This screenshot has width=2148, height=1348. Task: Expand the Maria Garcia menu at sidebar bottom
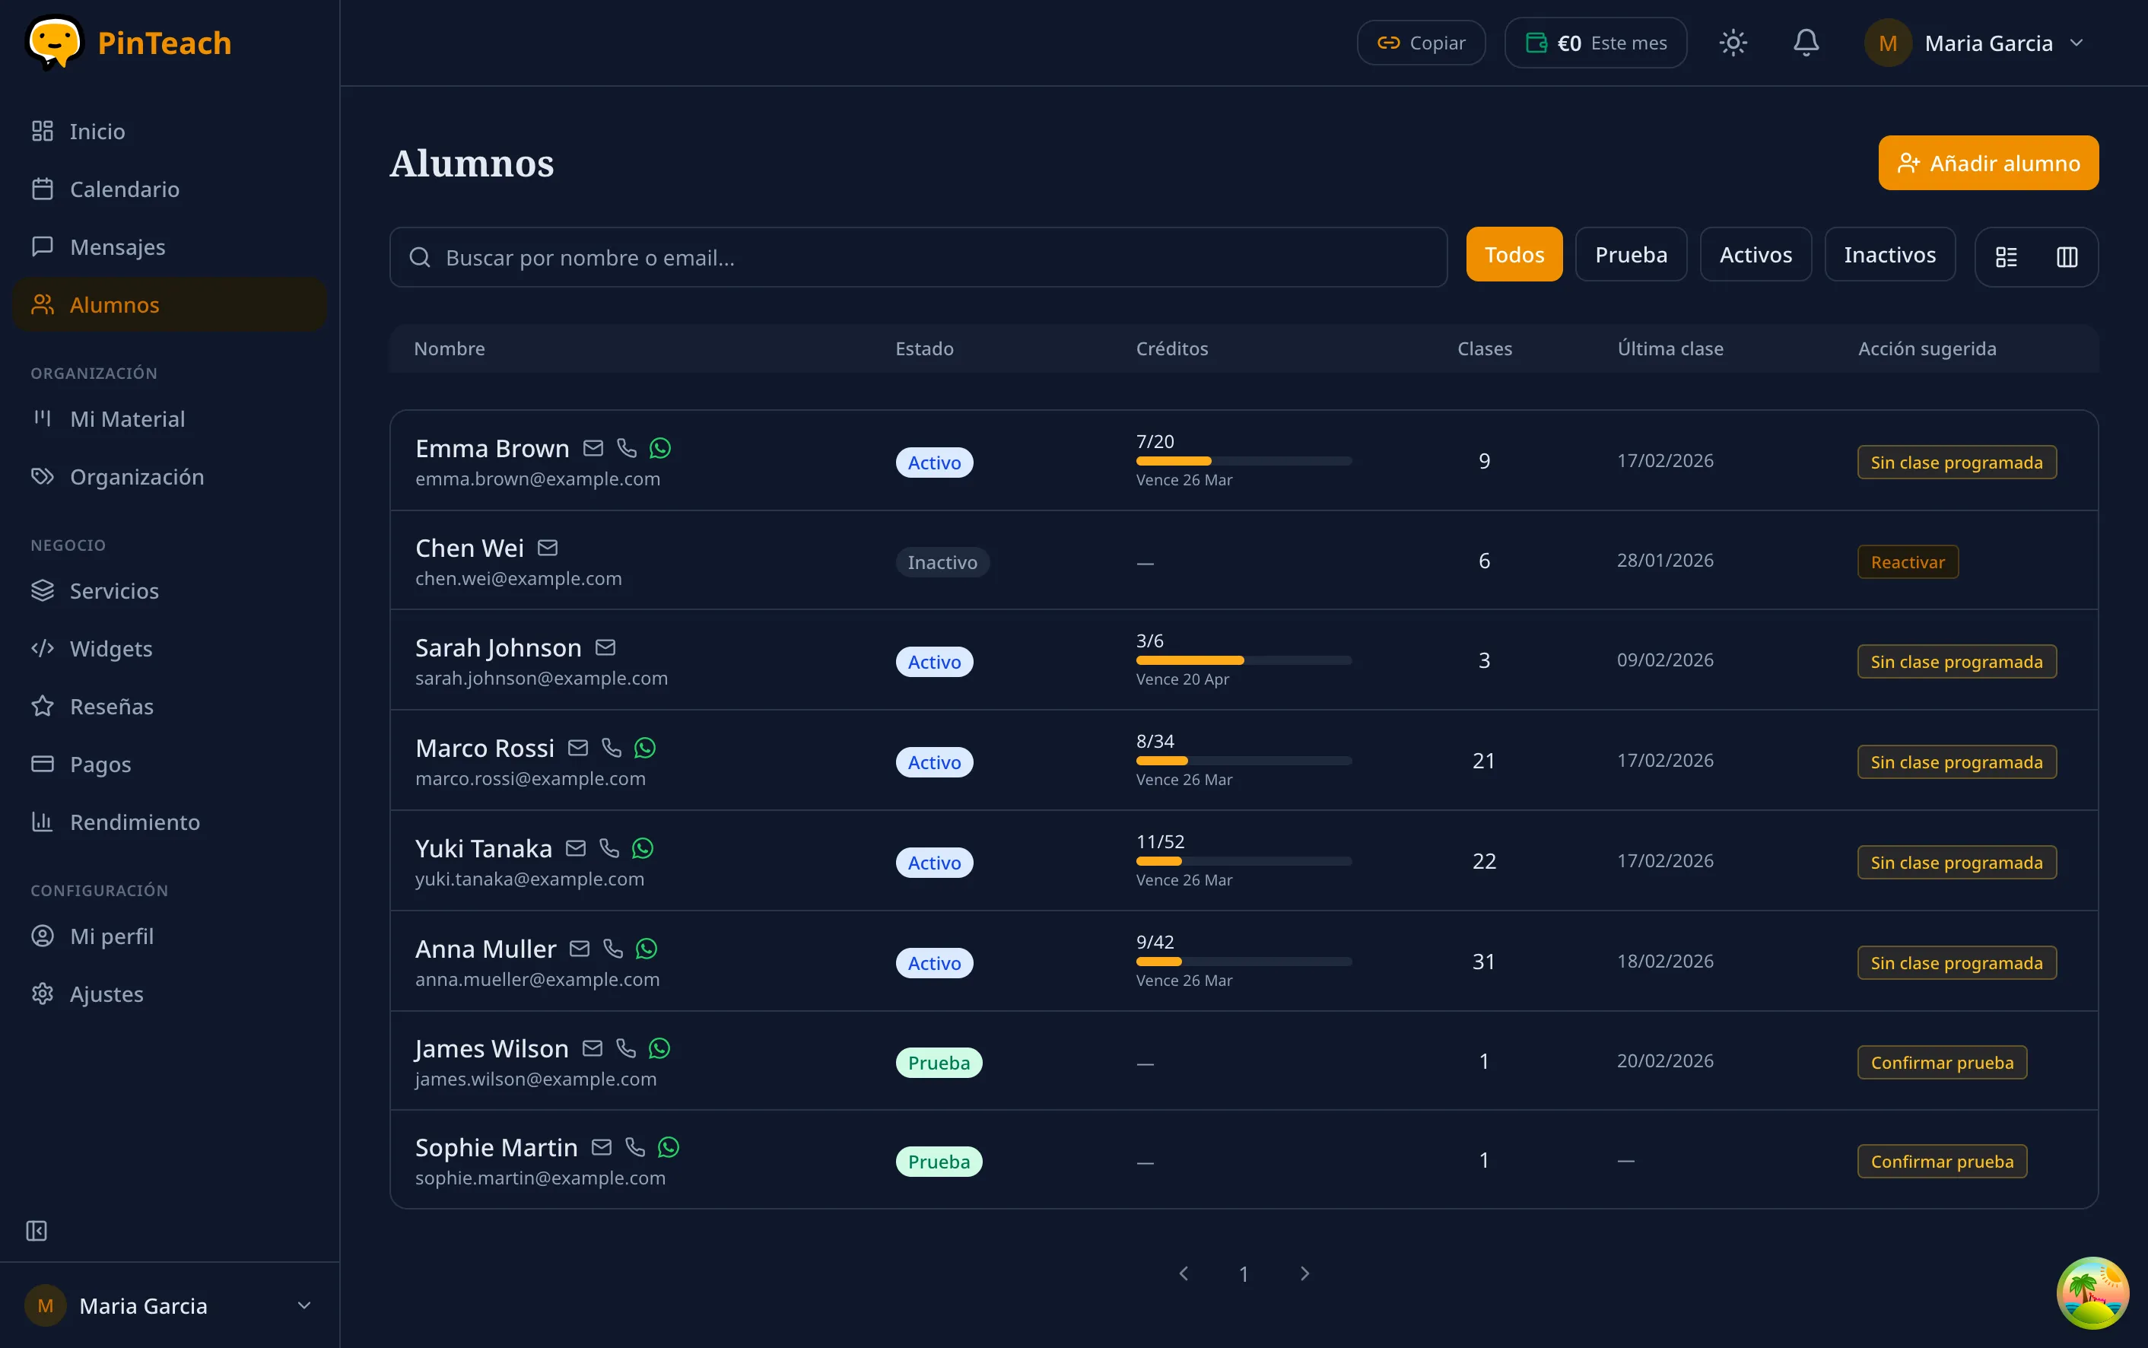pos(170,1305)
